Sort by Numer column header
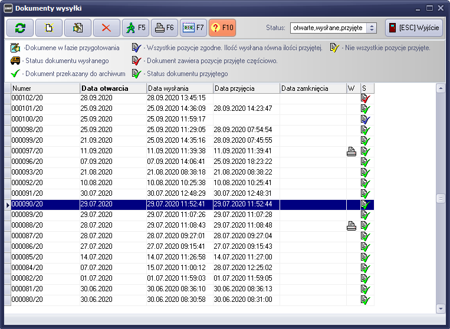This screenshot has height=329, width=450. [45, 88]
